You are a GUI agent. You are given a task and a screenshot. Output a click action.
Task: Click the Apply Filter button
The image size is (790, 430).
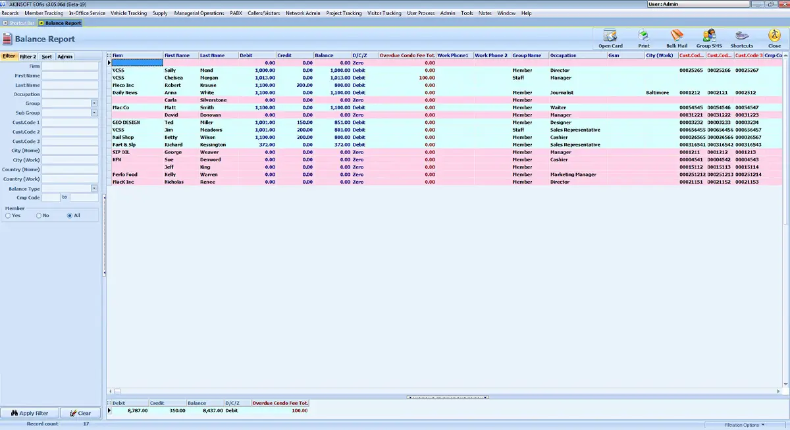(x=30, y=414)
